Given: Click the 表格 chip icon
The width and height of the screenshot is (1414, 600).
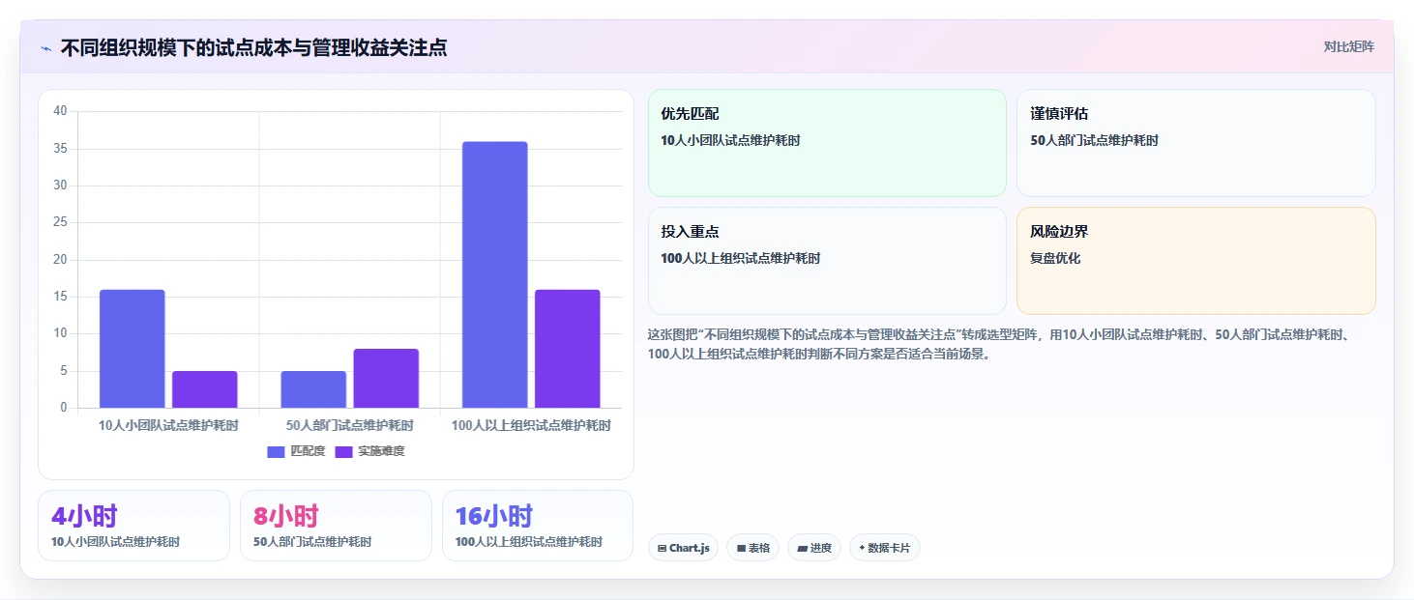Looking at the screenshot, I should pyautogui.click(x=741, y=548).
